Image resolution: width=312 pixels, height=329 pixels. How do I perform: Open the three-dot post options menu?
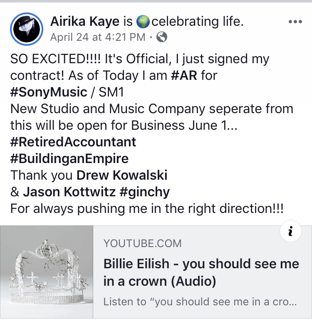pos(295,21)
